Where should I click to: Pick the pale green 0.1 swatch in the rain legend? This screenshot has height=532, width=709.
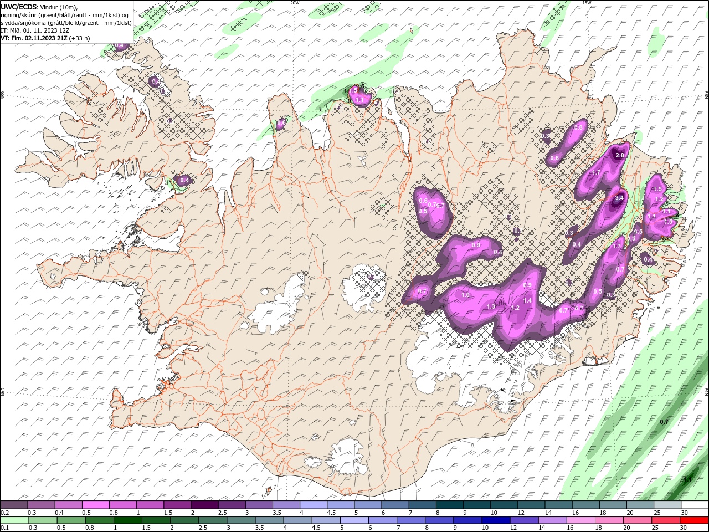tap(14, 520)
